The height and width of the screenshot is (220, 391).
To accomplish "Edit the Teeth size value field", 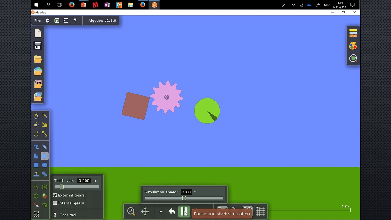I will (x=84, y=181).
